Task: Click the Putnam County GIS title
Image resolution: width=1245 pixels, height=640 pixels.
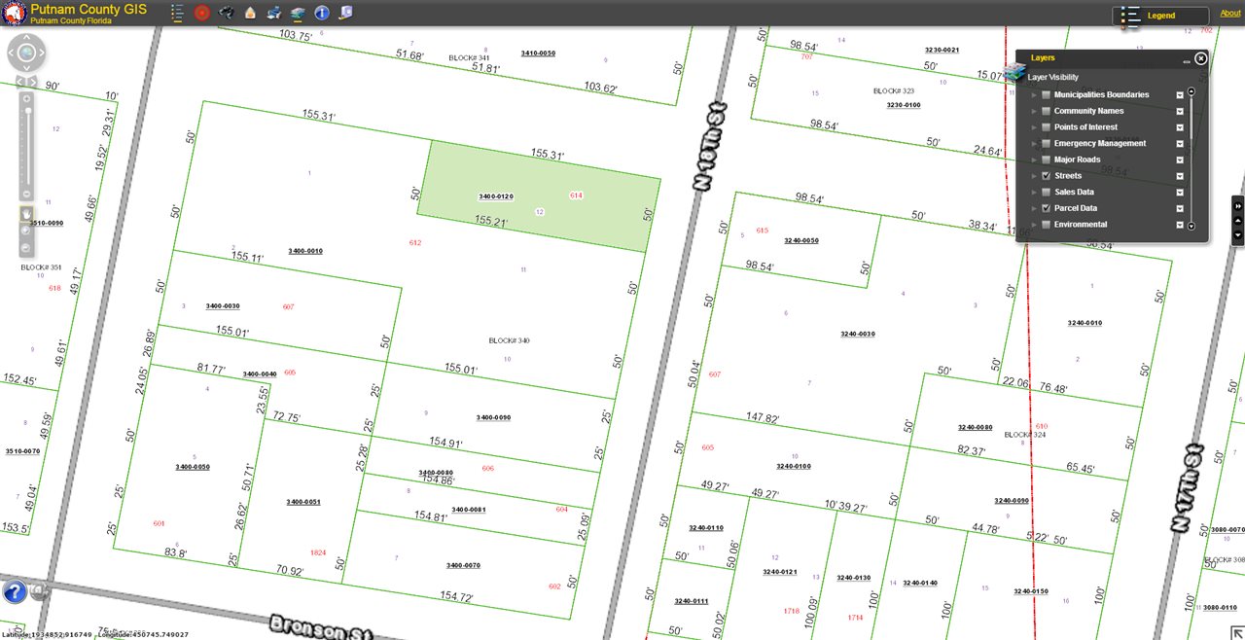Action: [x=88, y=9]
